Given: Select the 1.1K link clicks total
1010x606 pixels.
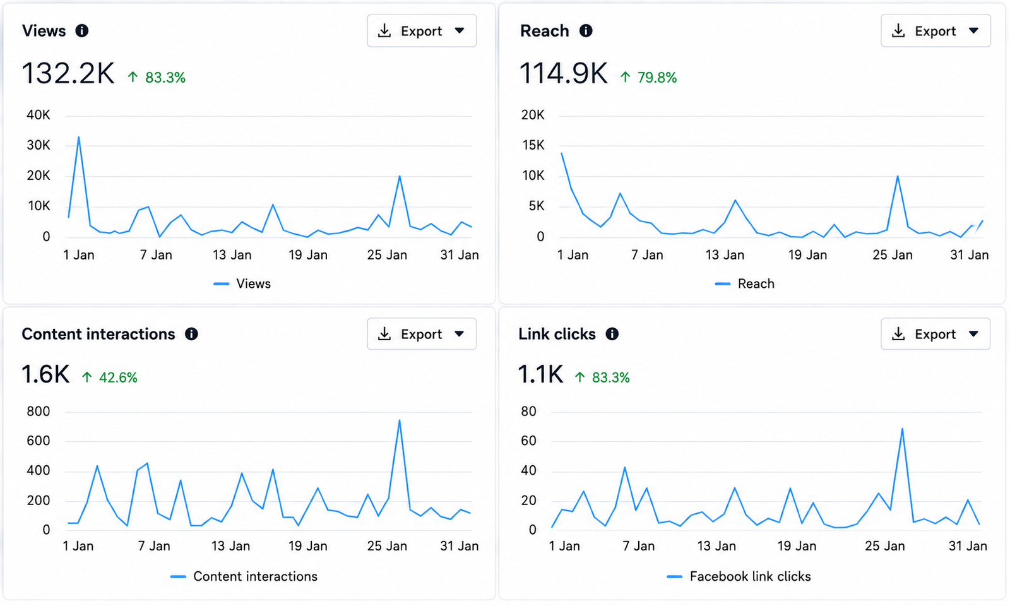Looking at the screenshot, I should [541, 375].
